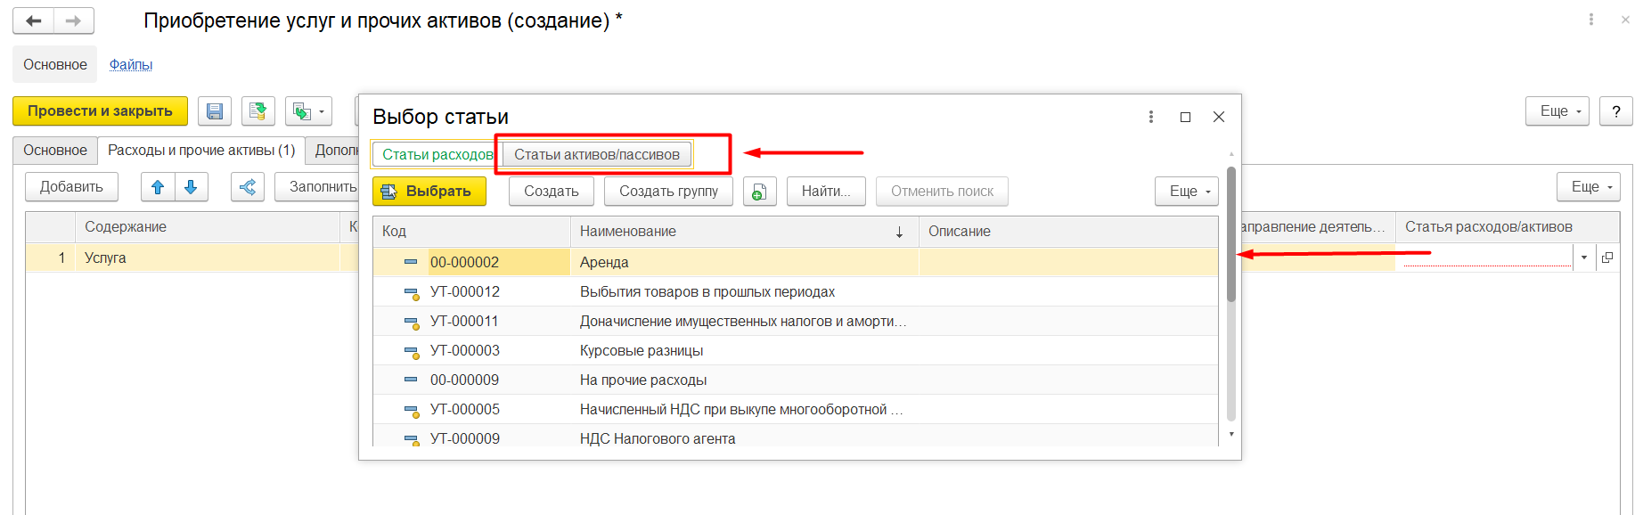
Task: Select Доначисление имущественных налогов row
Action: coord(796,322)
